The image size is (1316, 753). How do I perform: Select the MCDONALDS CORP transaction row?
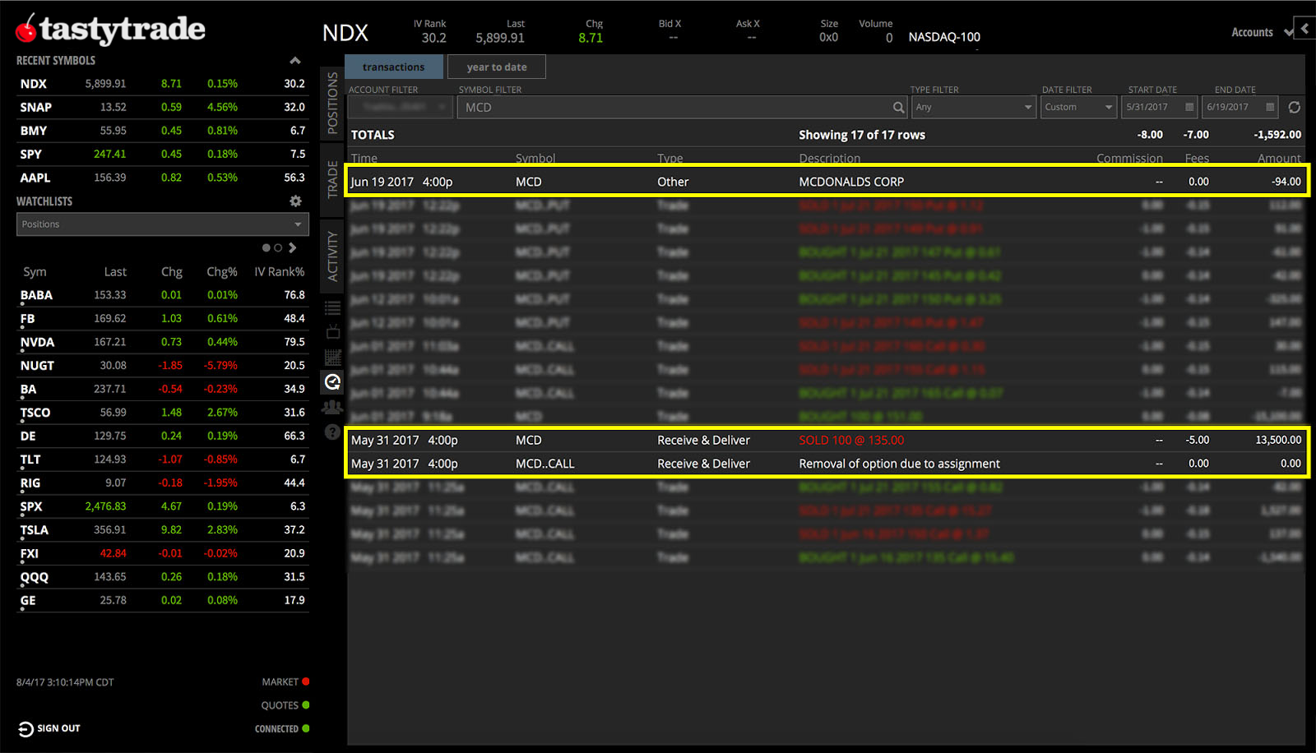point(826,182)
